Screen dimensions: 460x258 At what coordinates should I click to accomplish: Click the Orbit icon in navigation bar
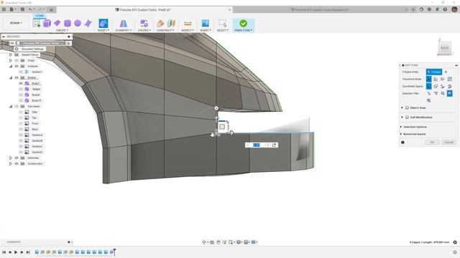[x=204, y=242]
